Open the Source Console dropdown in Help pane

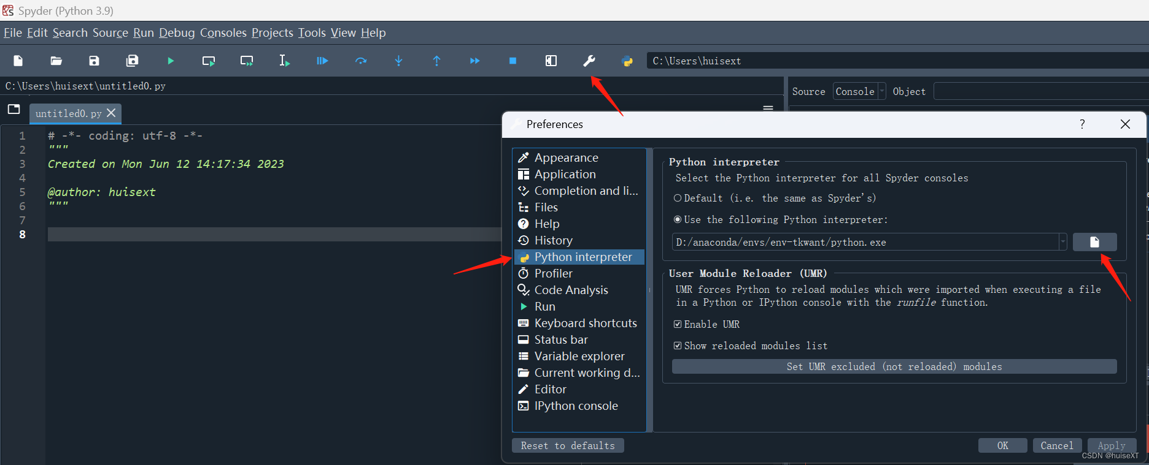click(859, 91)
